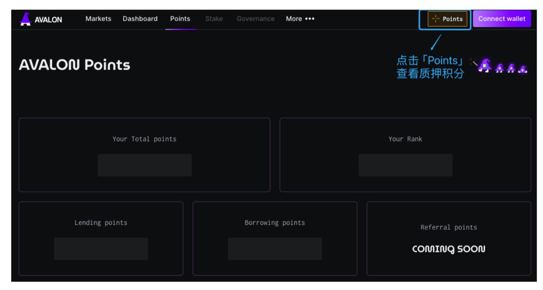Open the Markets page
The image size is (543, 290).
click(x=98, y=19)
